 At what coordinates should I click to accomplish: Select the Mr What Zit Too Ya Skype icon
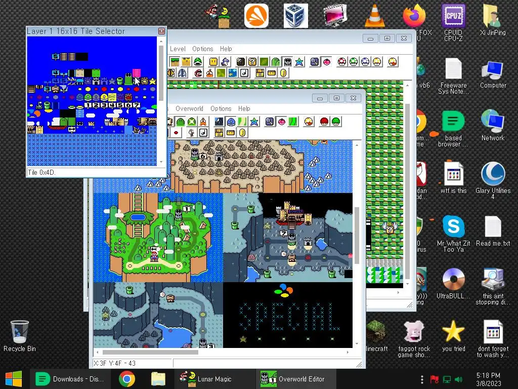(453, 234)
